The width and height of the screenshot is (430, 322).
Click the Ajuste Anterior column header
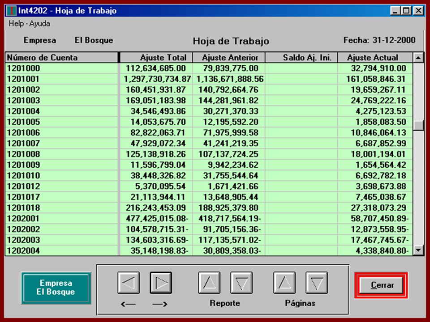click(229, 58)
